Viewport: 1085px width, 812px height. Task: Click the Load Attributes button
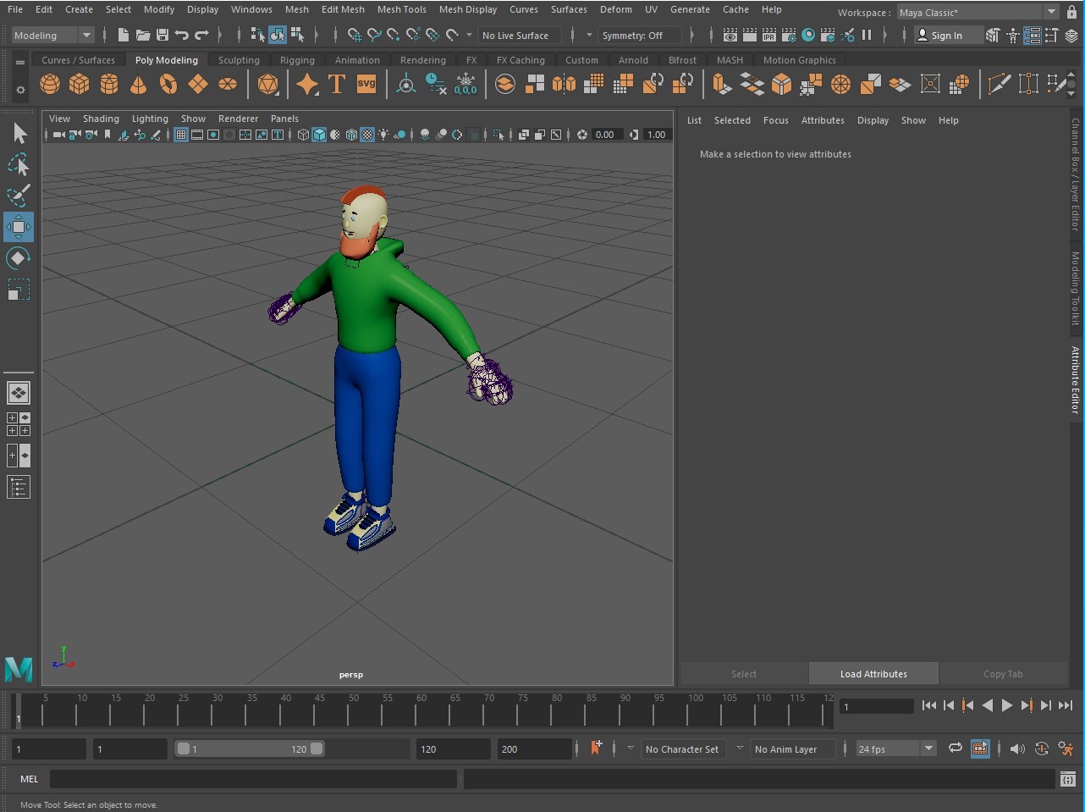pyautogui.click(x=873, y=674)
